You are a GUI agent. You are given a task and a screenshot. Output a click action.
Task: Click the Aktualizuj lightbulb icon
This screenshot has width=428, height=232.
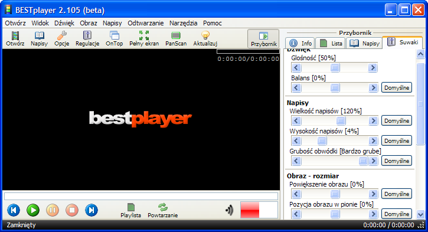point(205,38)
